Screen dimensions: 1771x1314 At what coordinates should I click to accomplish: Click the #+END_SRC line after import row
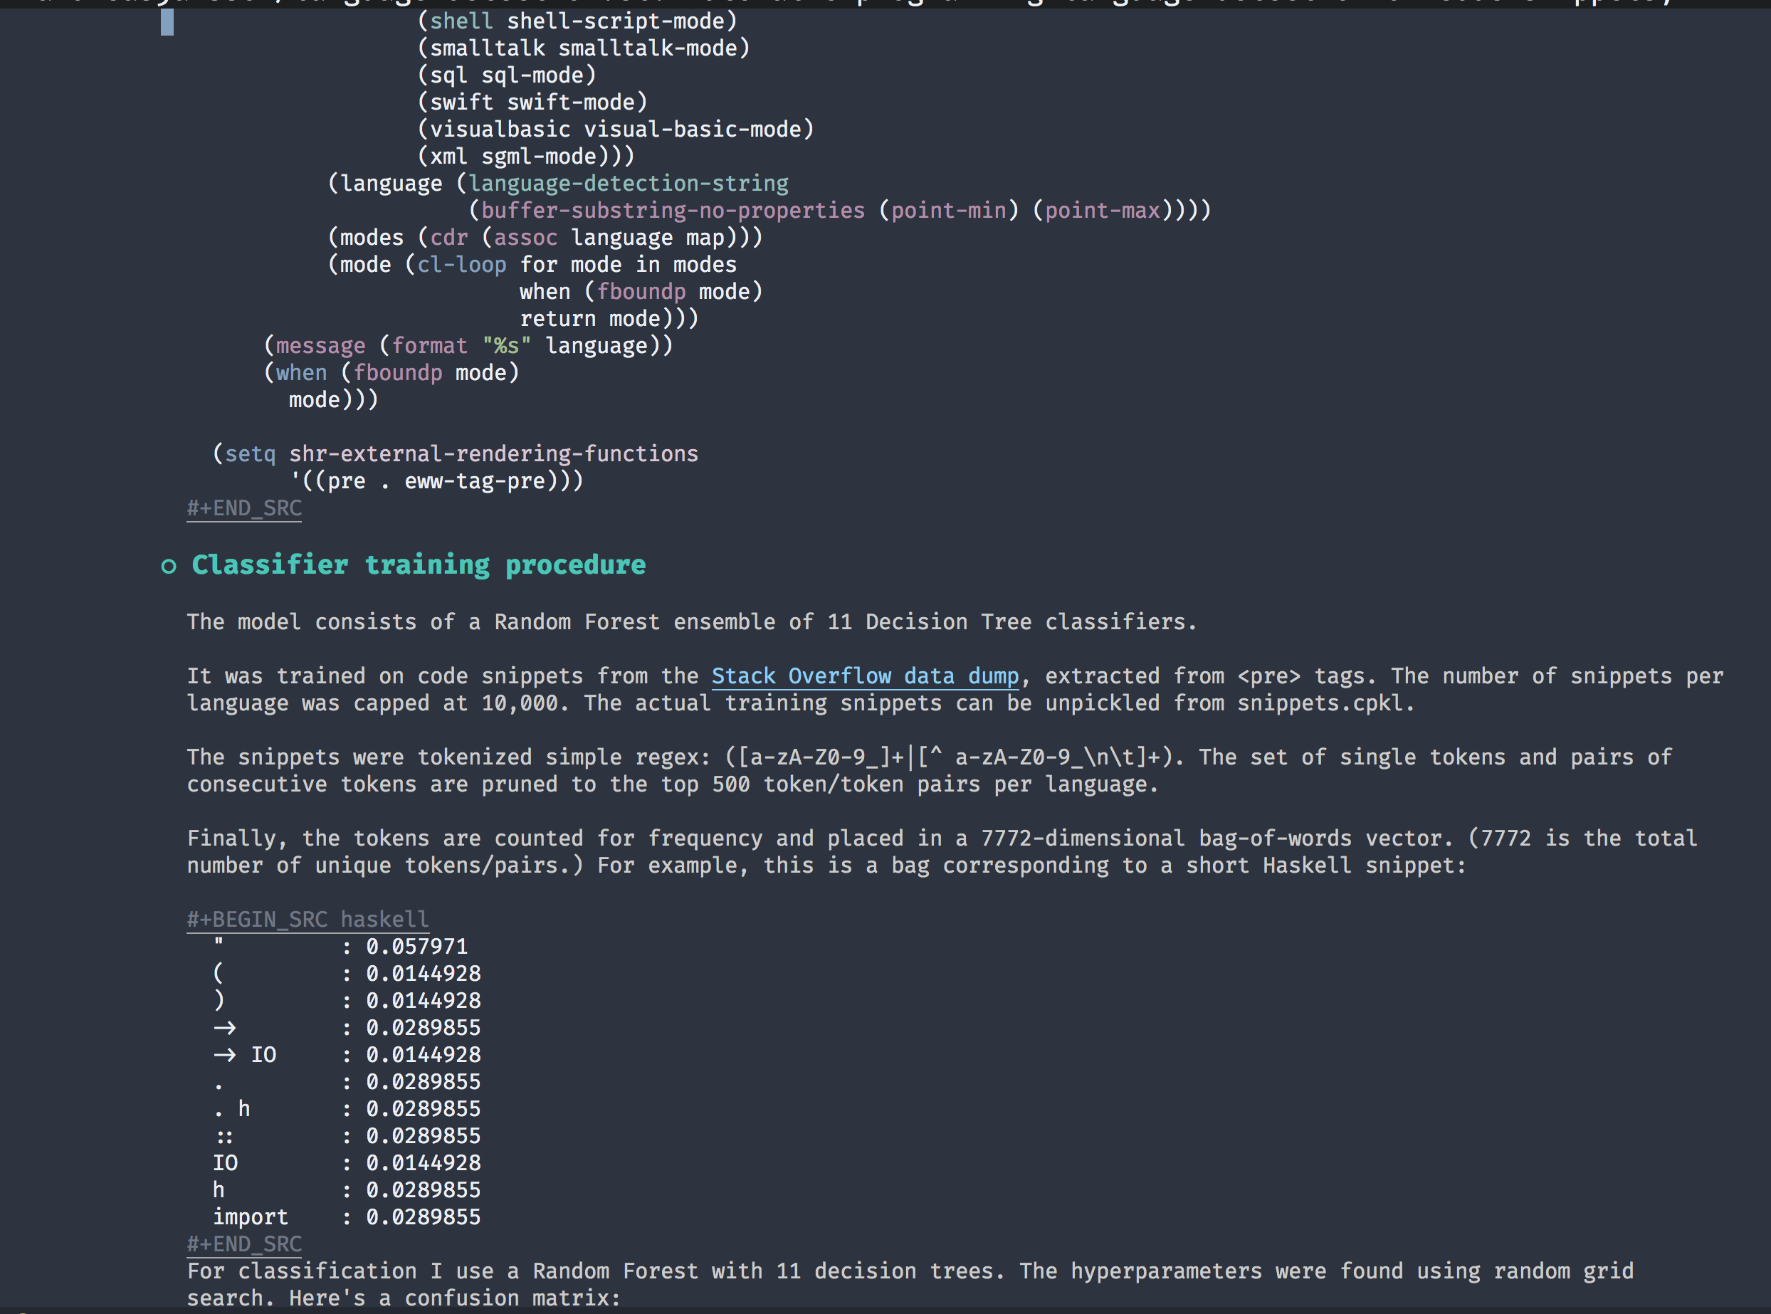click(244, 1244)
